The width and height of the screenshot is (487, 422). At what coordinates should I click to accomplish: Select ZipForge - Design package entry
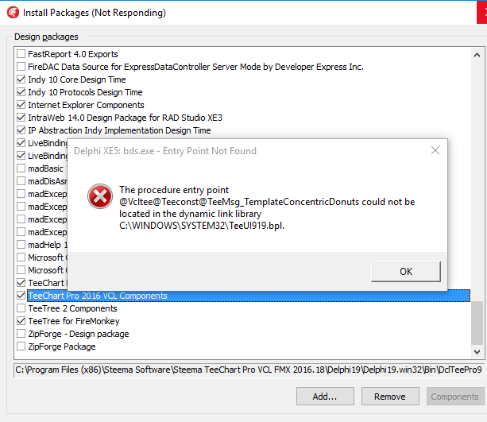[79, 334]
